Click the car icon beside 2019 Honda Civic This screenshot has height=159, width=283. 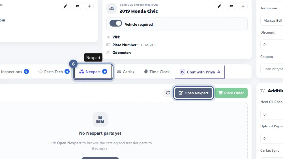tap(112, 8)
